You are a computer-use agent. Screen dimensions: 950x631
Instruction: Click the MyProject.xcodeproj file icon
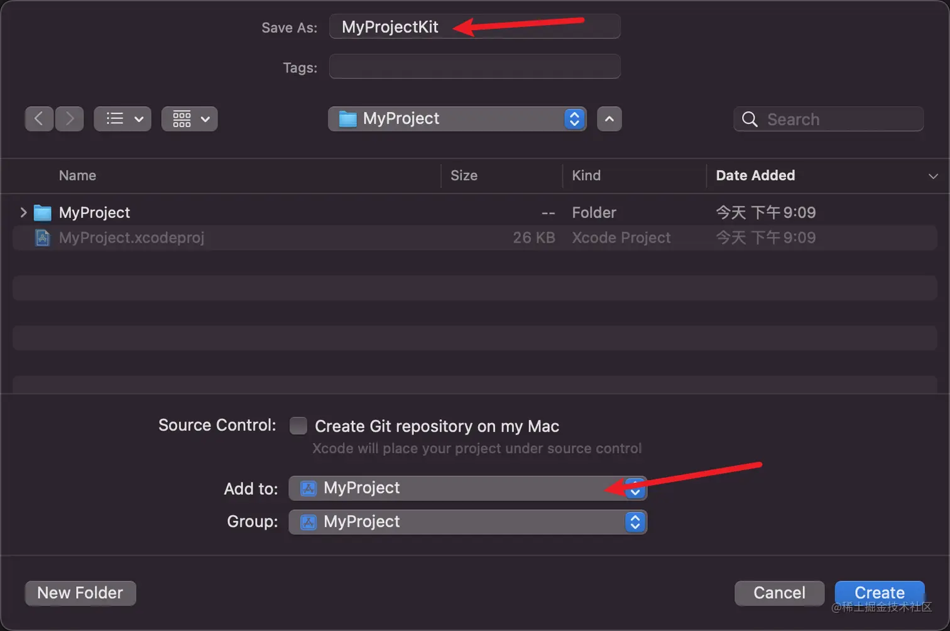(42, 238)
